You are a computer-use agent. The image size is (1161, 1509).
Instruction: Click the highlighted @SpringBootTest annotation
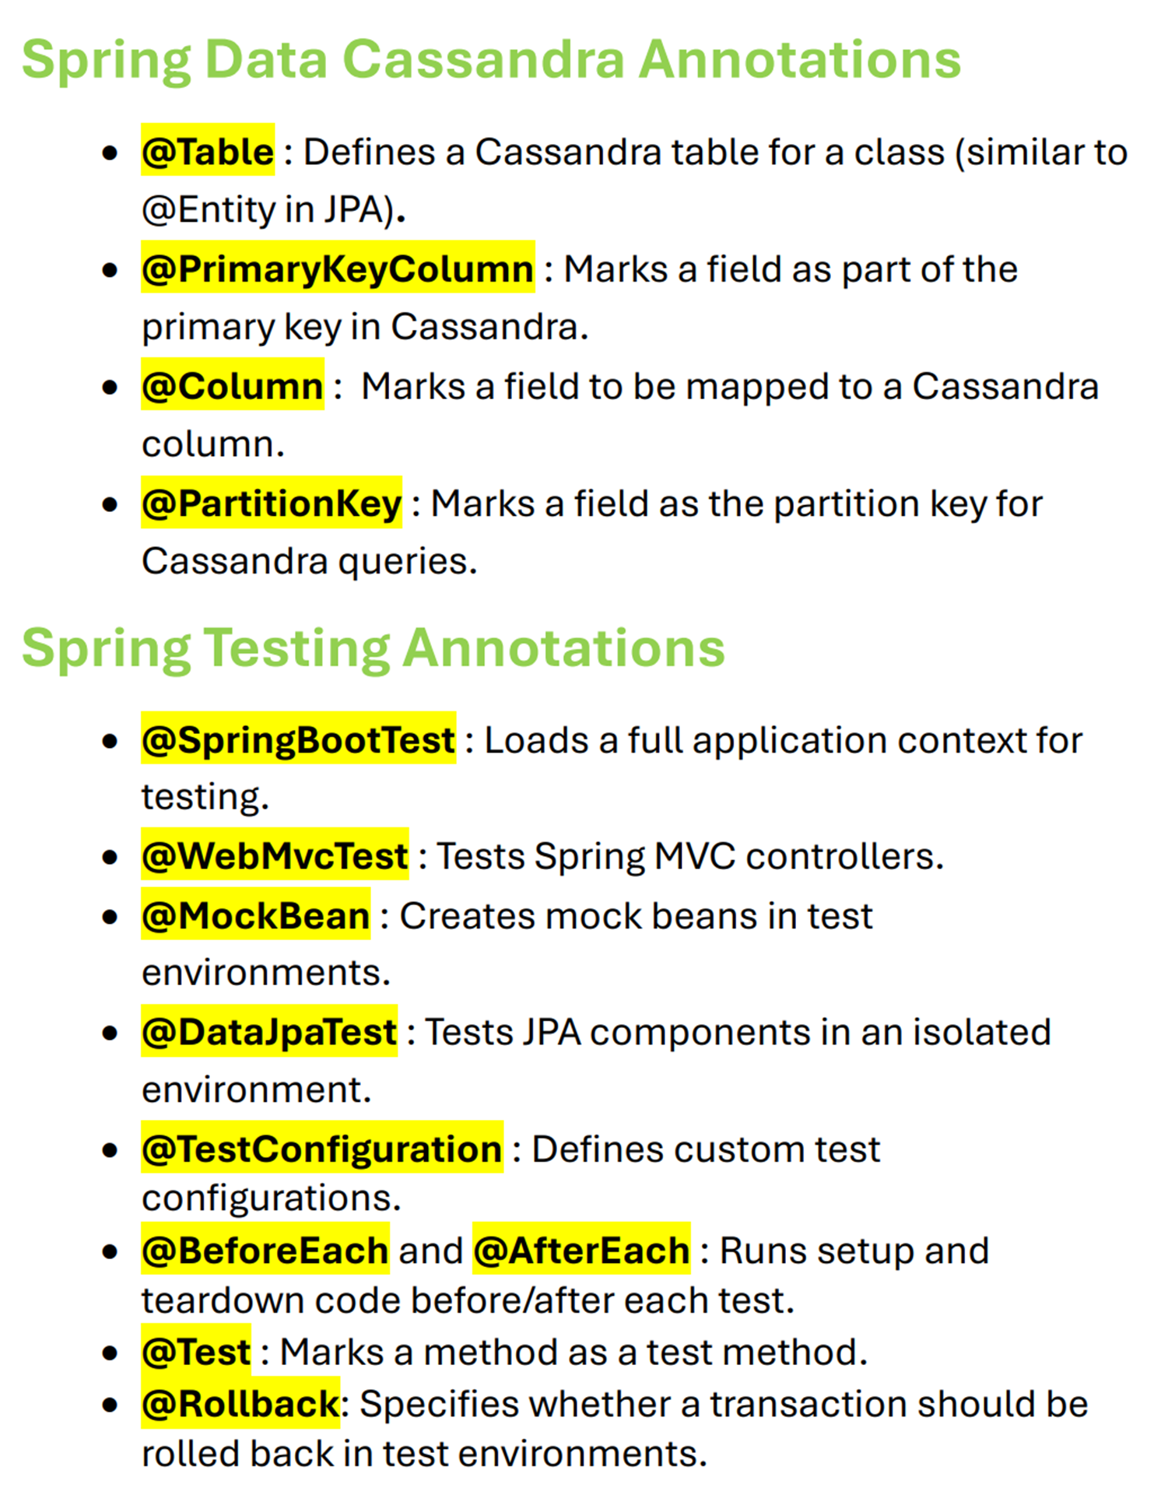click(x=298, y=739)
